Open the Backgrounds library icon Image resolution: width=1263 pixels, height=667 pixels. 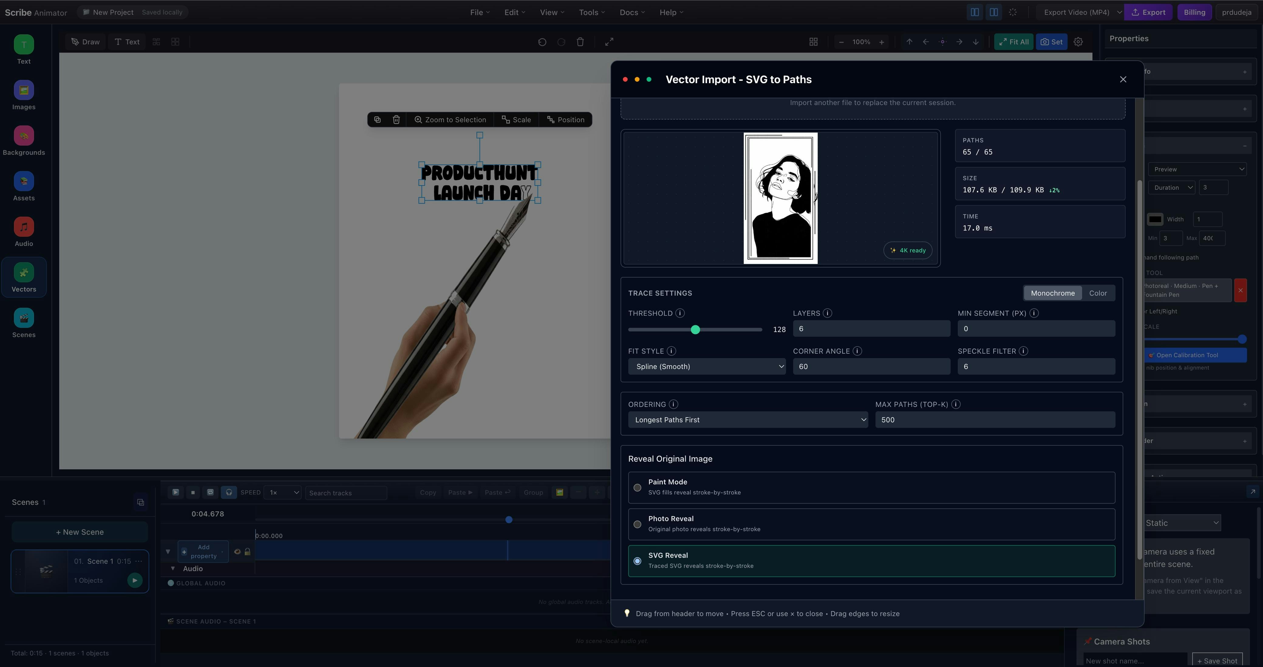click(24, 136)
